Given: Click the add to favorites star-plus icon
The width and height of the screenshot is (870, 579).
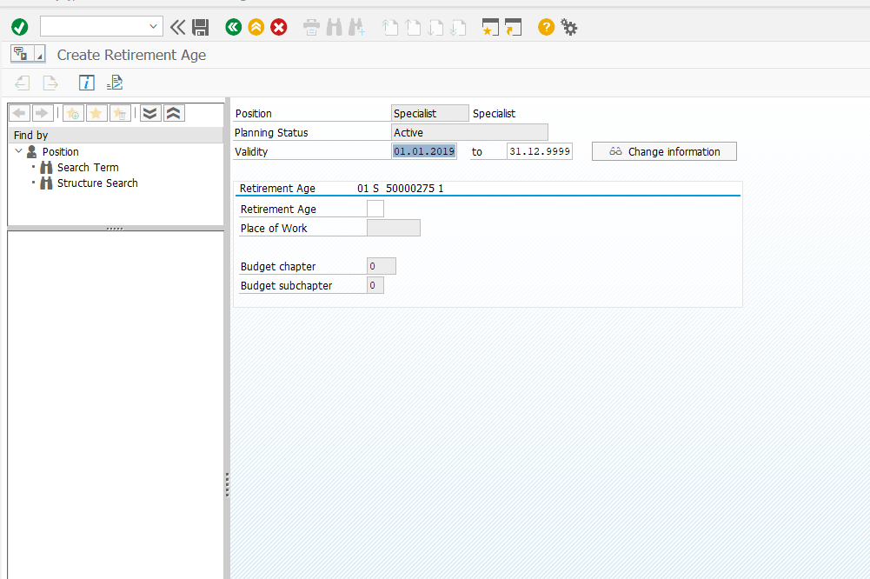Looking at the screenshot, I should pos(73,113).
